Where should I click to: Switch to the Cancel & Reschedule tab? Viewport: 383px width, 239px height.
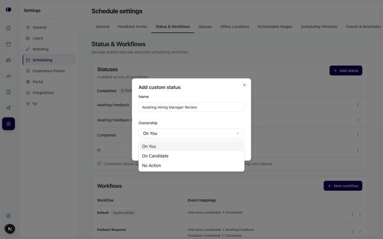(x=363, y=27)
